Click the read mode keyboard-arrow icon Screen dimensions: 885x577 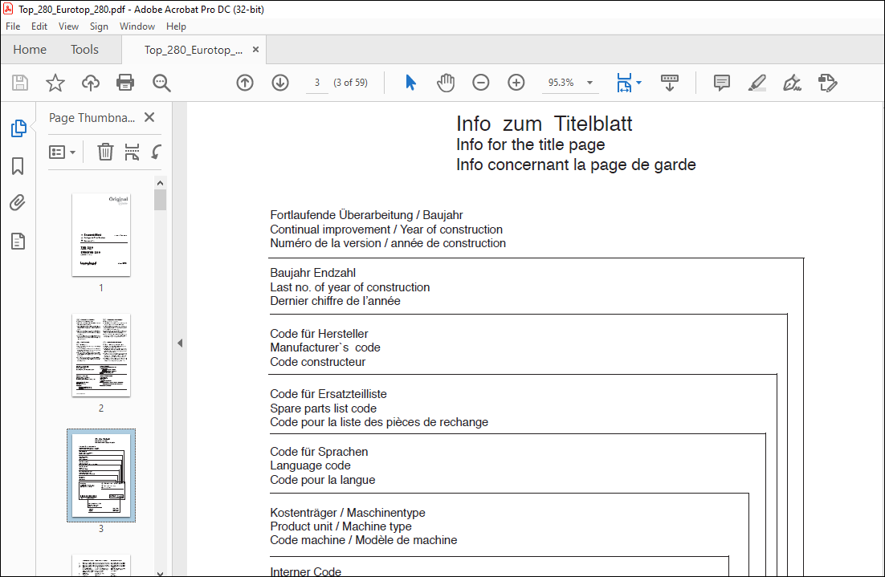pyautogui.click(x=670, y=83)
